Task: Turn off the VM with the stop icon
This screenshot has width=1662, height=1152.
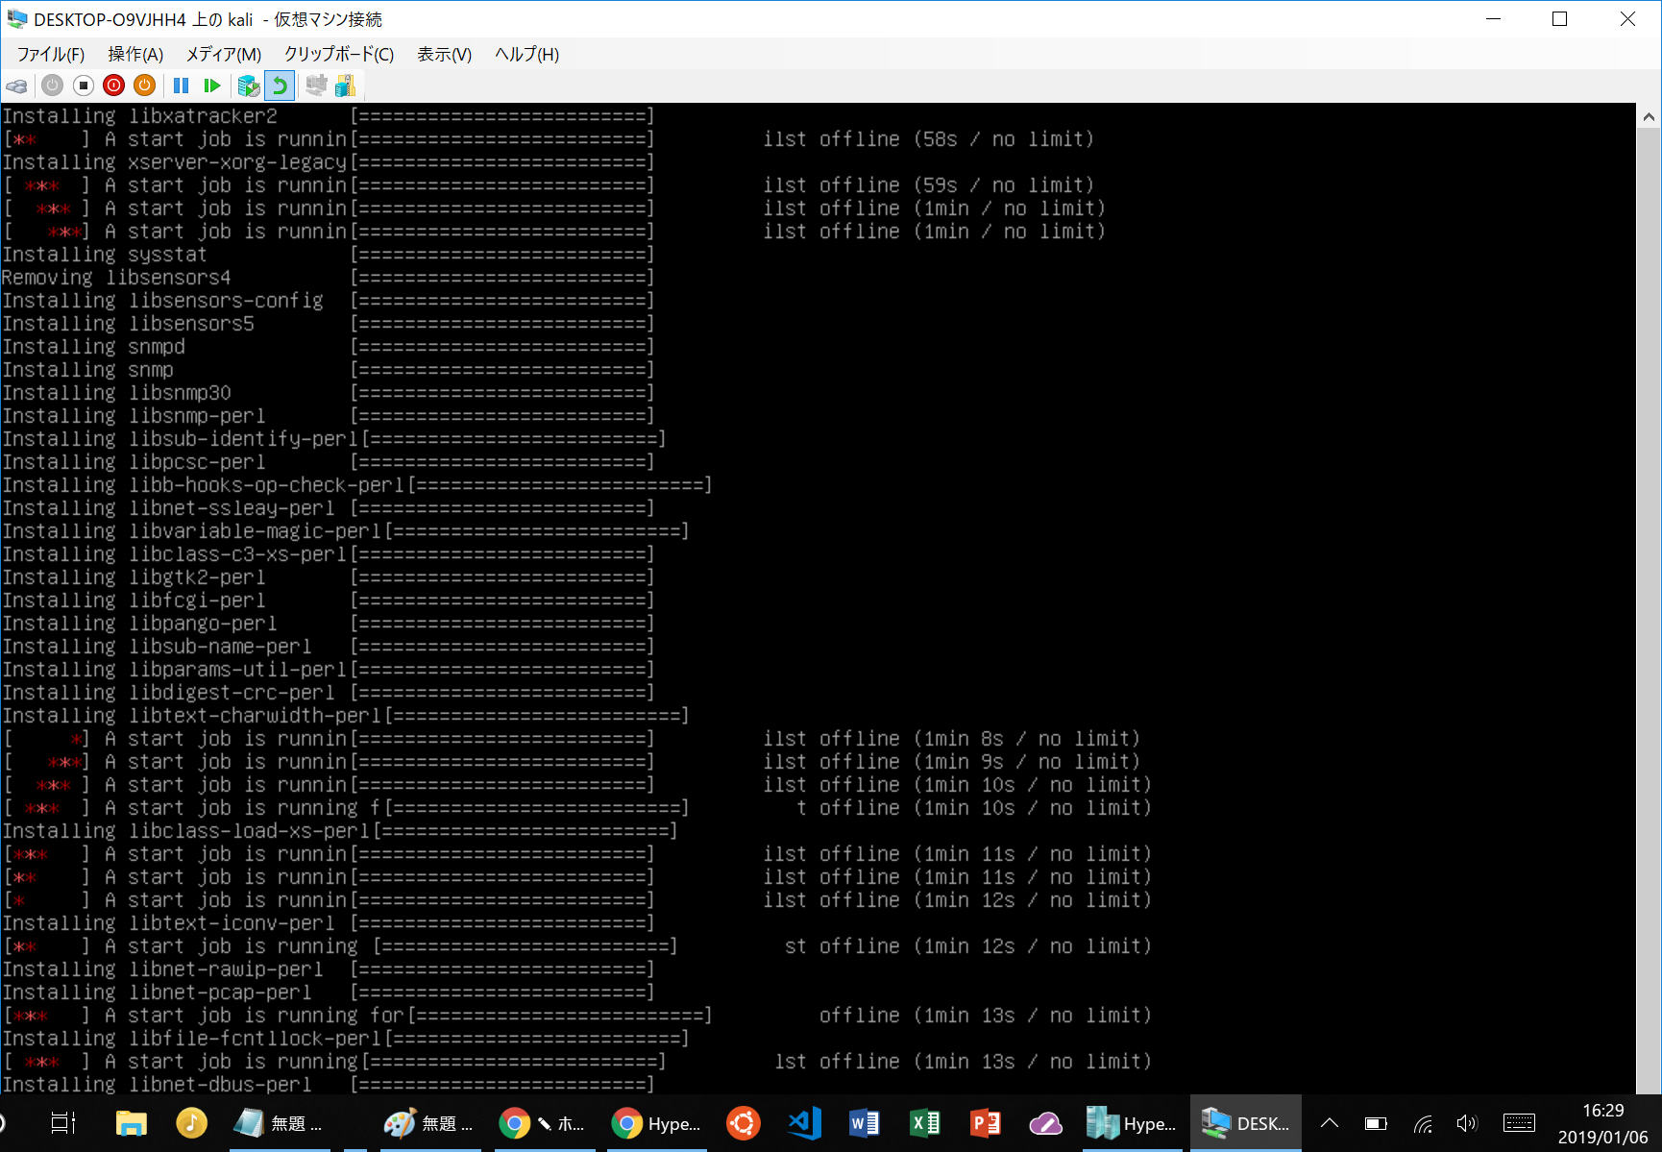Action: pyautogui.click(x=84, y=86)
